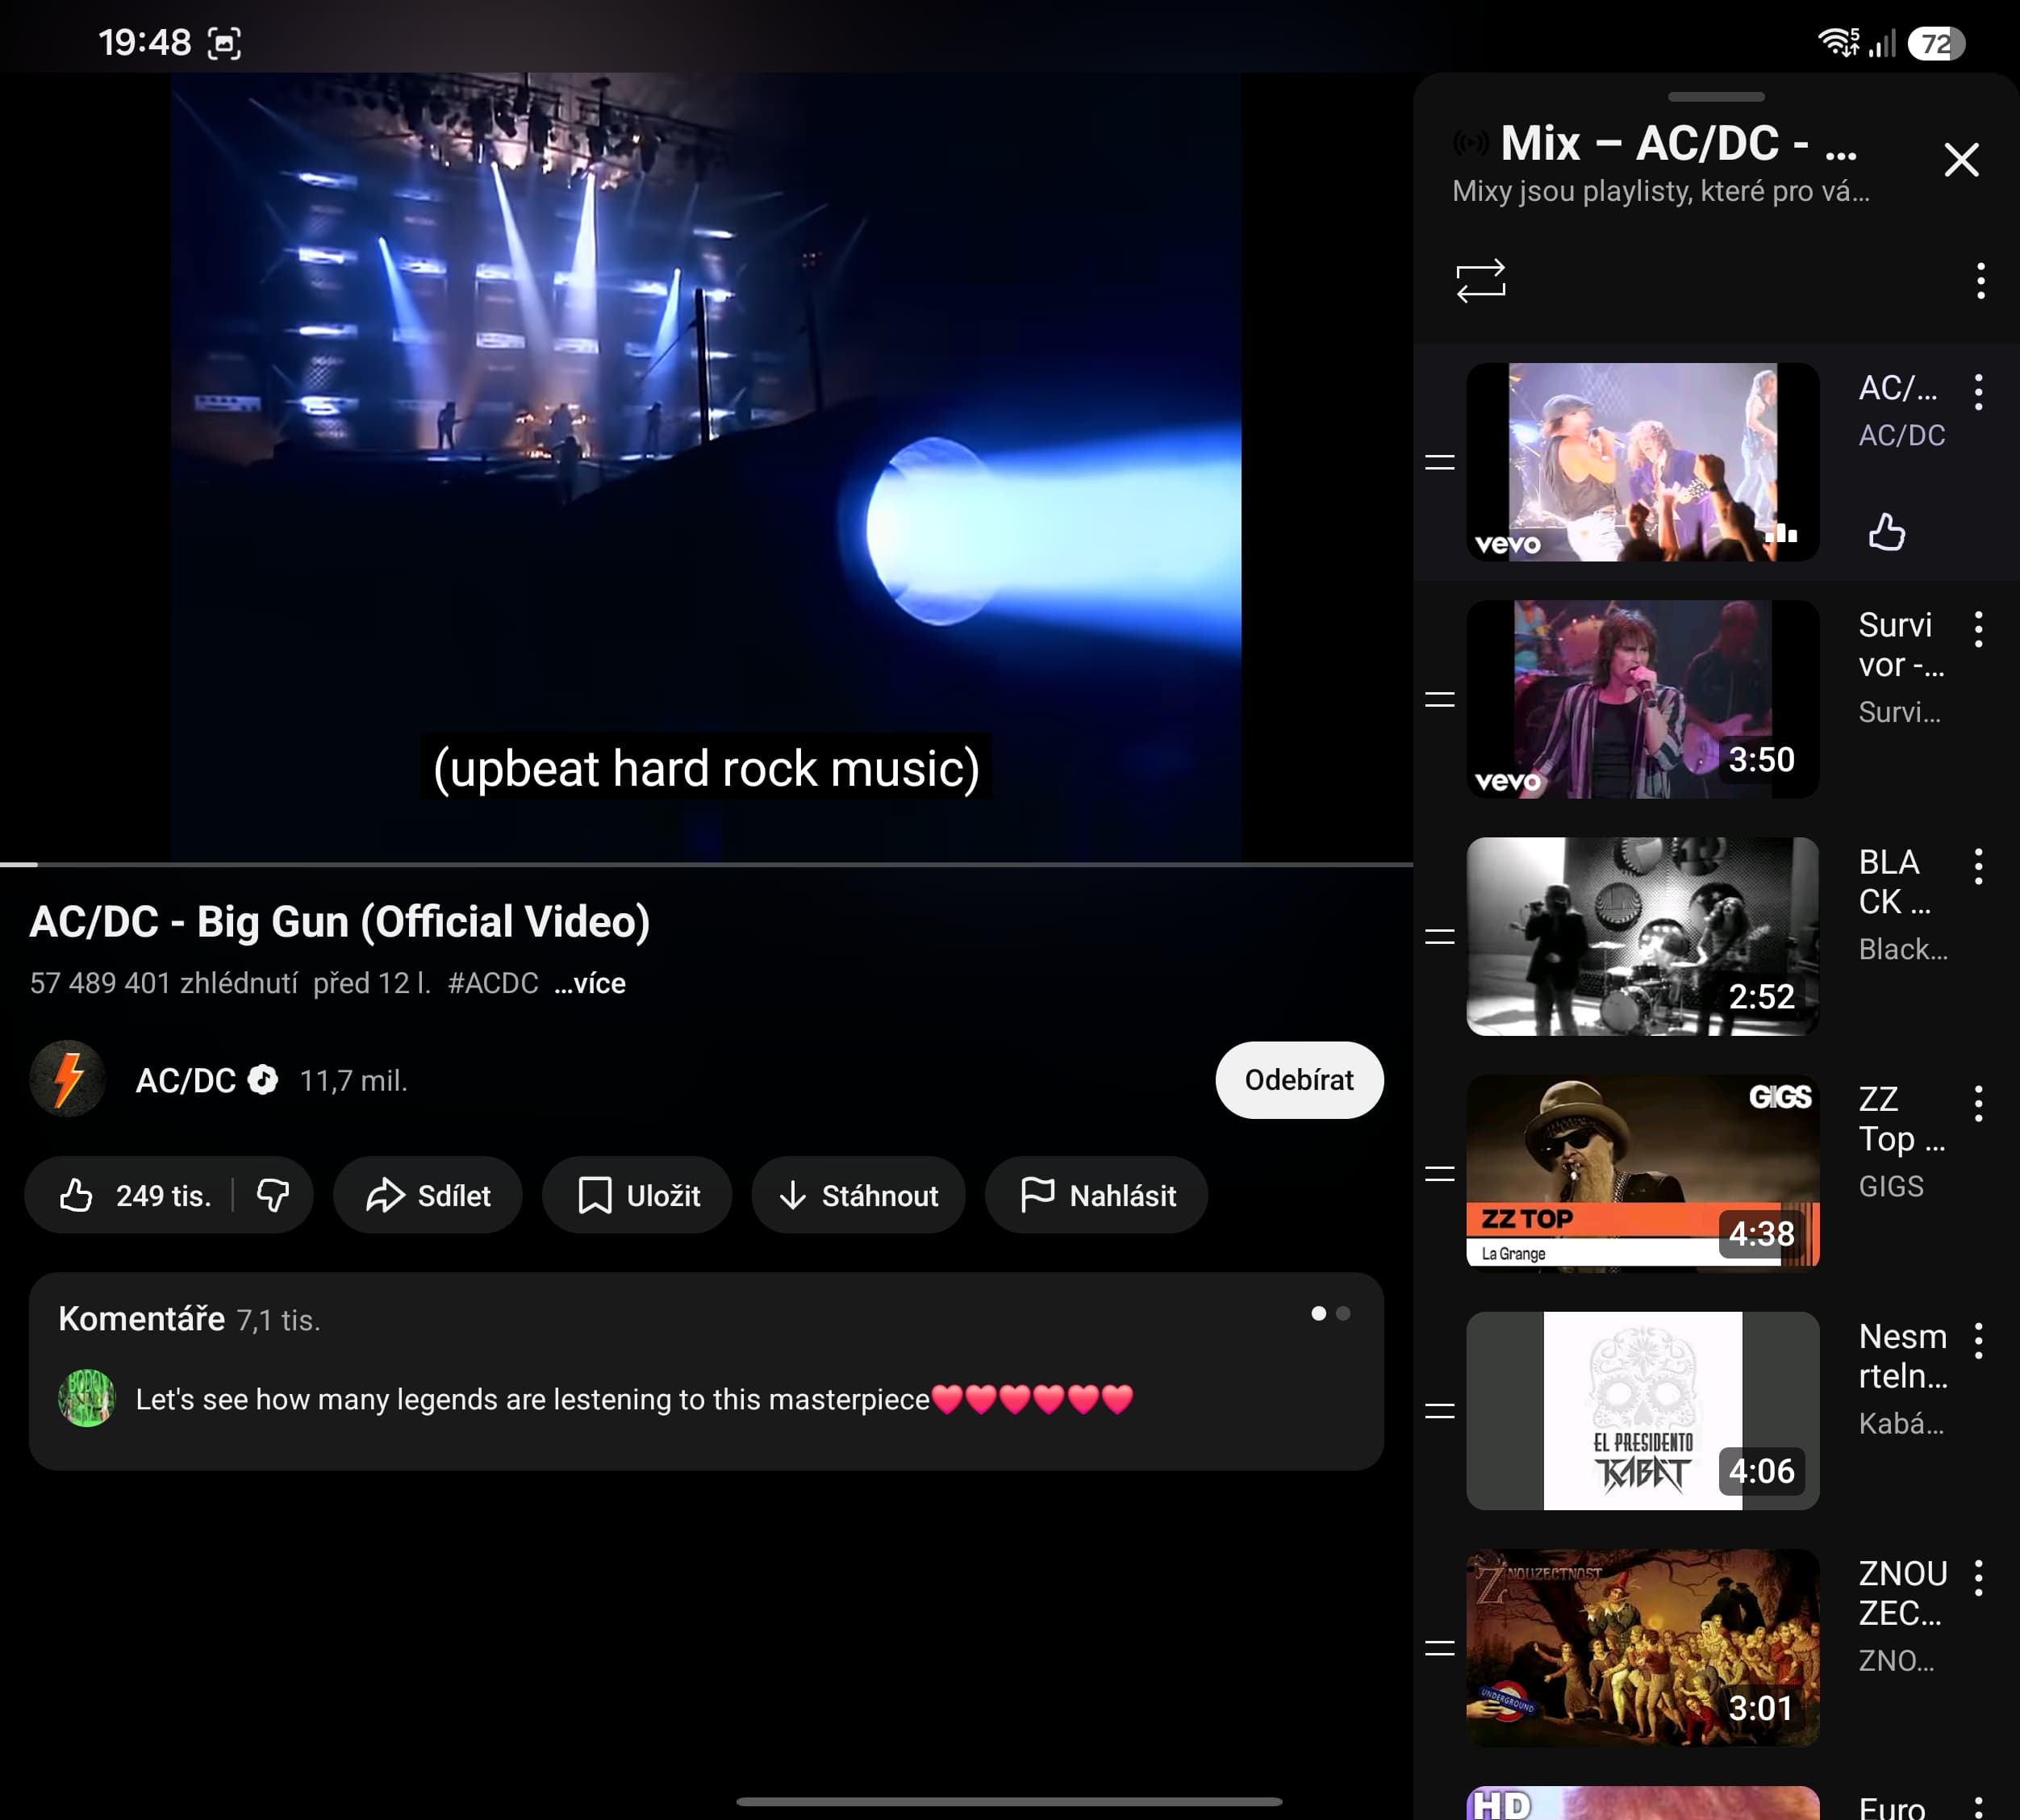Close the Mix playlist panel
Screen dimensions: 2020x1820
tap(1961, 160)
